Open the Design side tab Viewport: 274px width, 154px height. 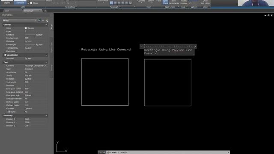51,27
